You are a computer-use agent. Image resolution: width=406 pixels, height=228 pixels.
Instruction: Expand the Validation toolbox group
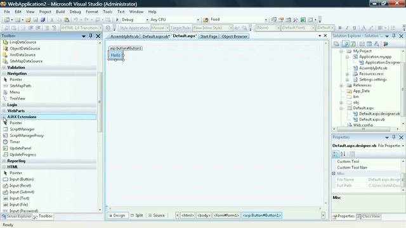coord(4,68)
